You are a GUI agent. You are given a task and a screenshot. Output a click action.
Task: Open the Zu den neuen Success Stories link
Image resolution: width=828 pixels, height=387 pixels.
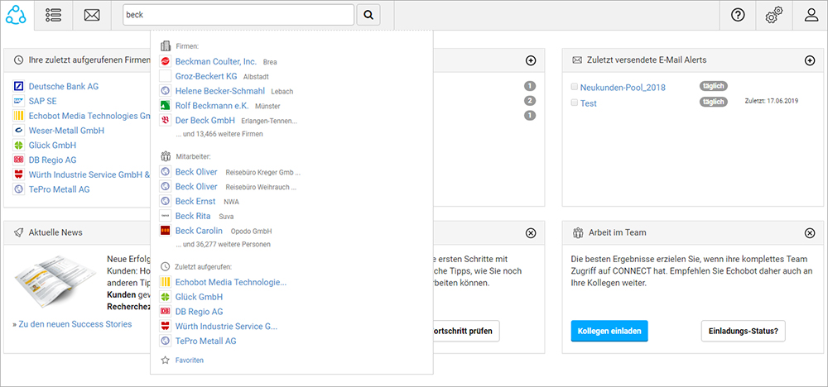[x=73, y=324]
